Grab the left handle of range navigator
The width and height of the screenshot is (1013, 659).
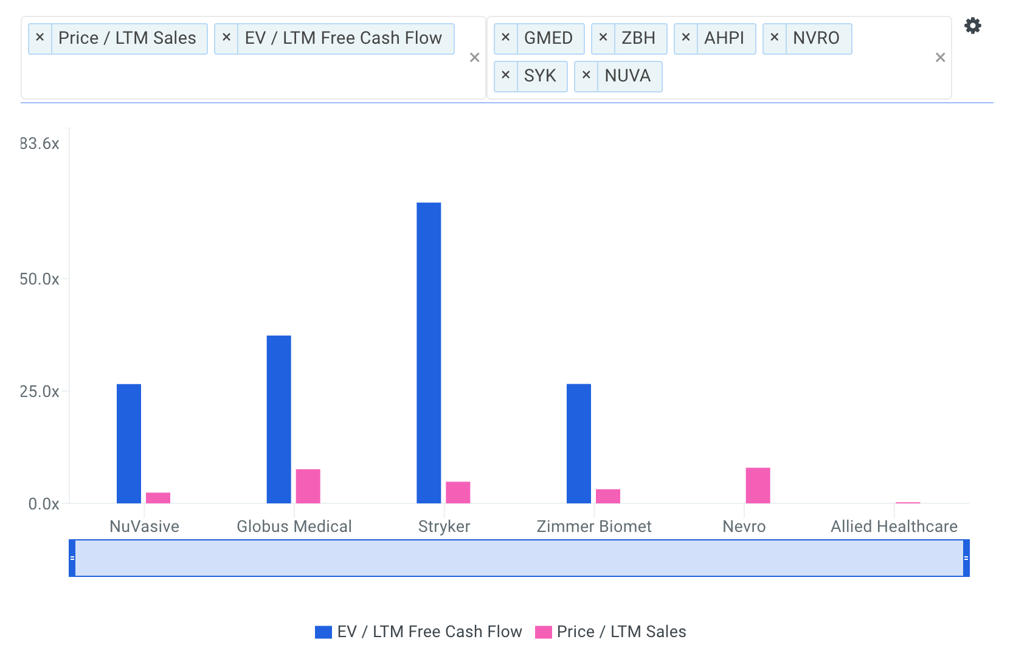[x=72, y=558]
